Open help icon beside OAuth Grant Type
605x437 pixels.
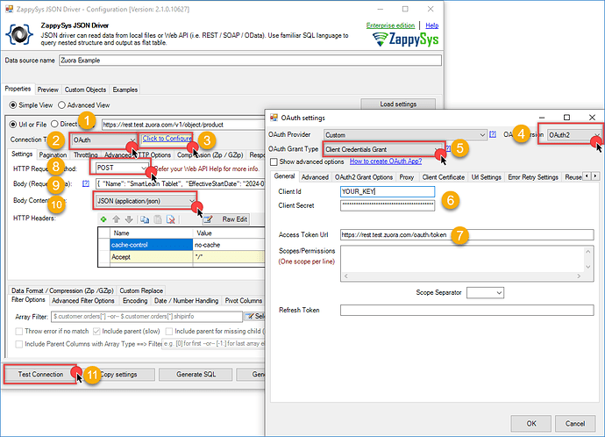(x=448, y=148)
